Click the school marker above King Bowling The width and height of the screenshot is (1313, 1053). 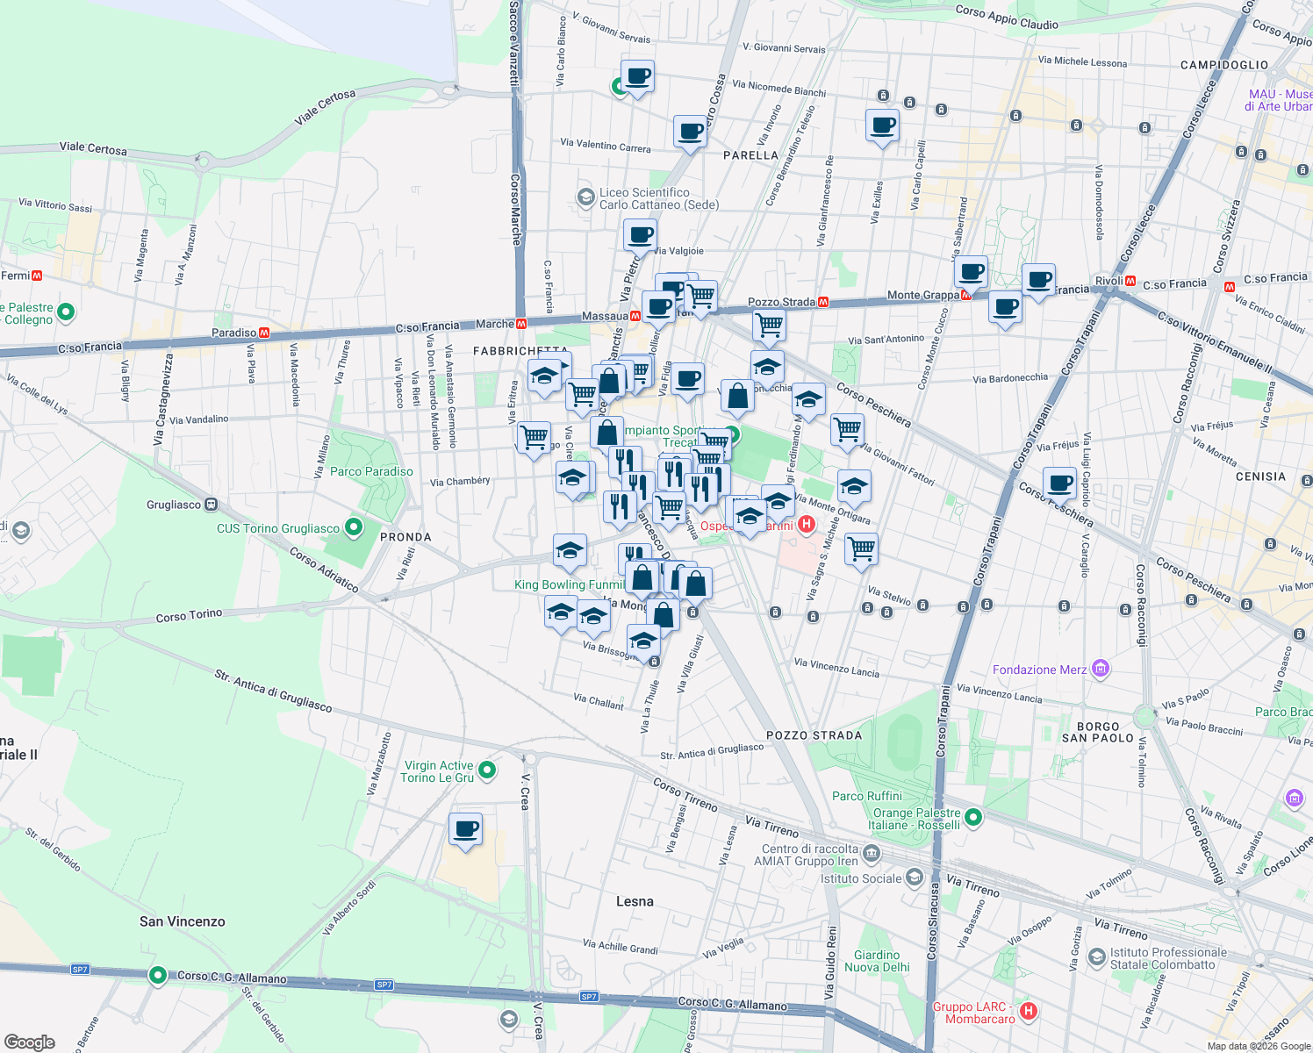[x=570, y=553]
